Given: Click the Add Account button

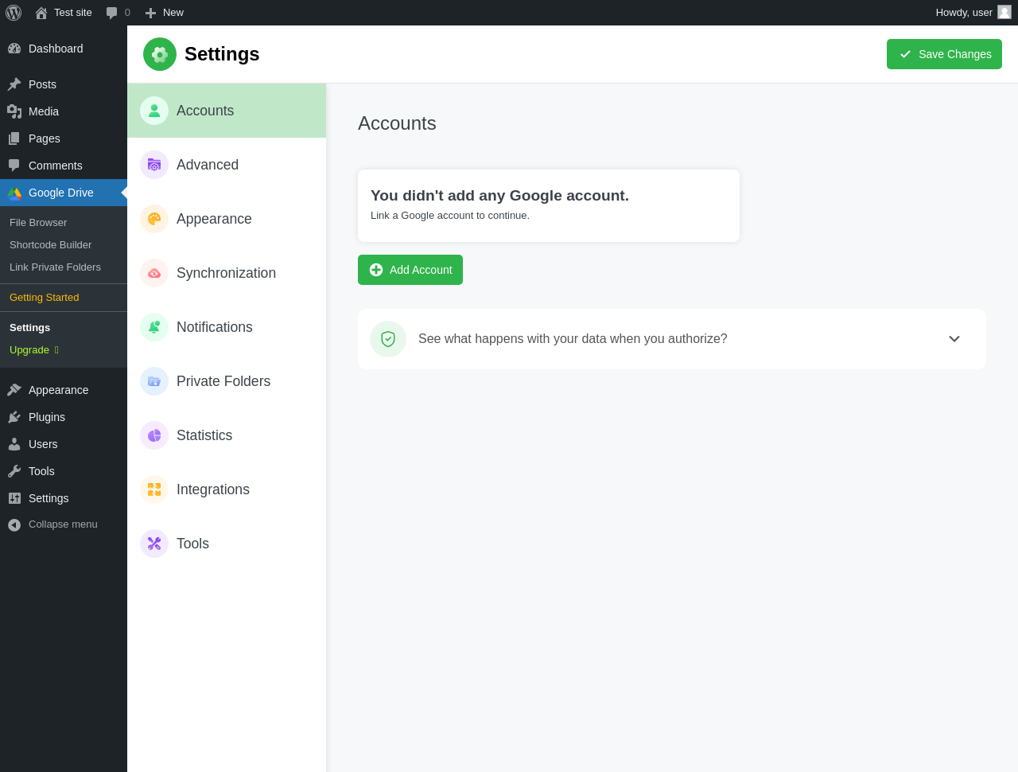Looking at the screenshot, I should click(410, 270).
